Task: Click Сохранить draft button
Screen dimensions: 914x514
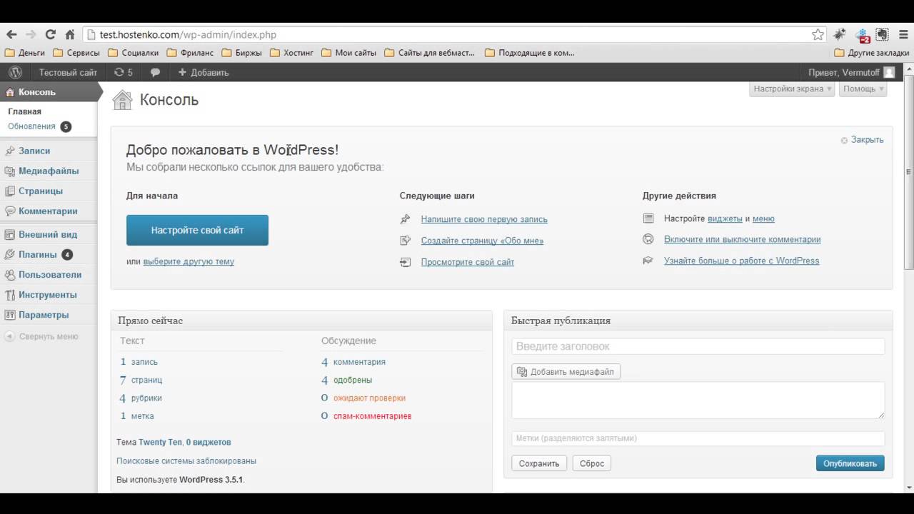Action: point(539,463)
